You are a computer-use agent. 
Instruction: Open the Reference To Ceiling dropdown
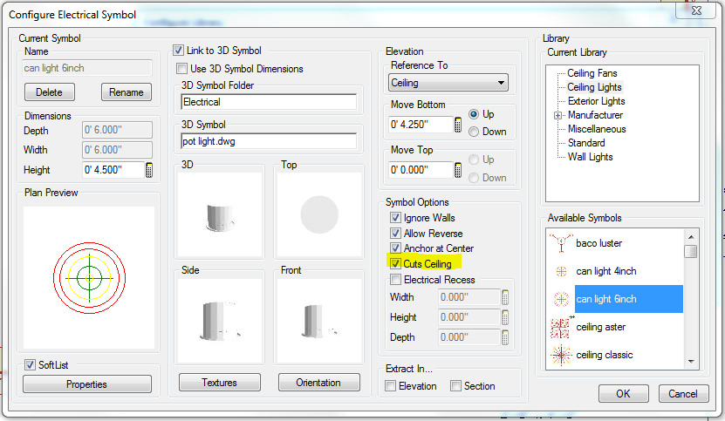tap(448, 83)
